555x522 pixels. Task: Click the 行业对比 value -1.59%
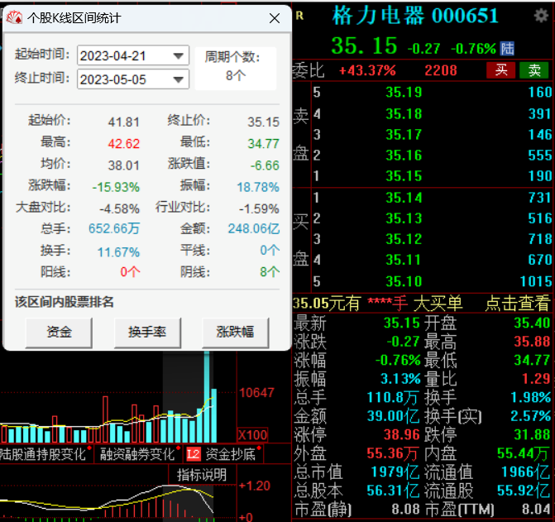(259, 208)
